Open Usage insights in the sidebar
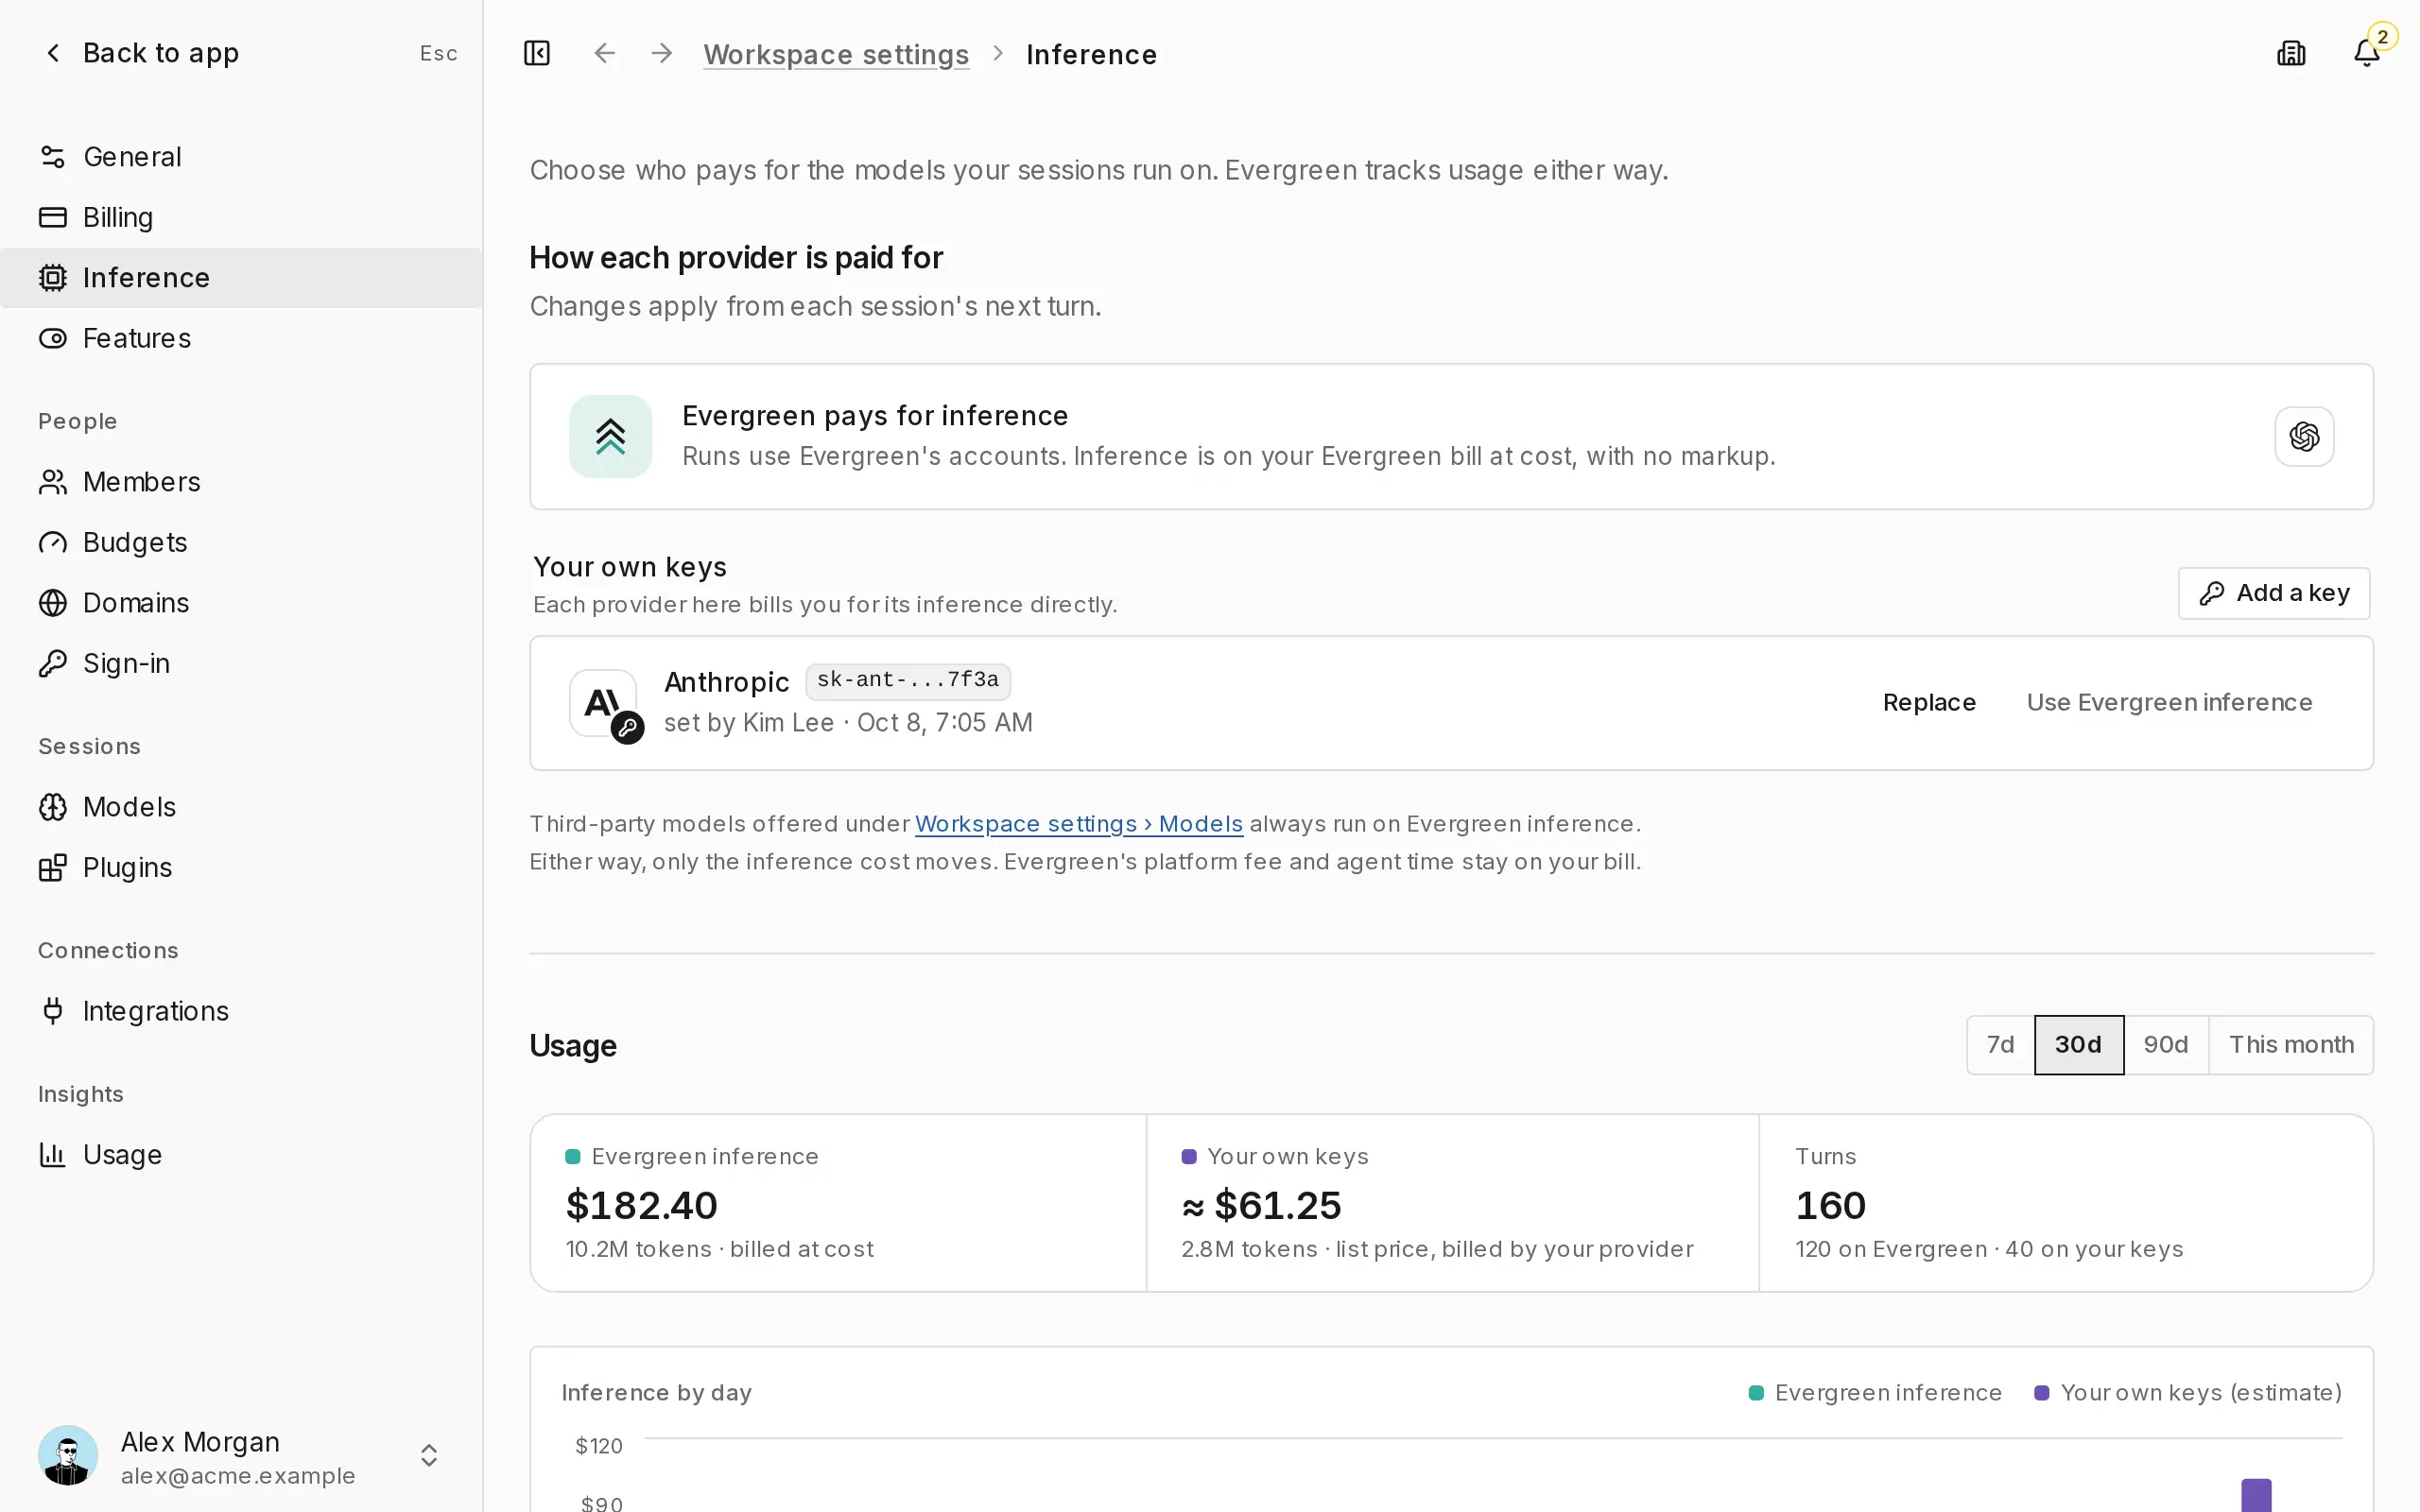2420x1512 pixels. pos(241,1155)
